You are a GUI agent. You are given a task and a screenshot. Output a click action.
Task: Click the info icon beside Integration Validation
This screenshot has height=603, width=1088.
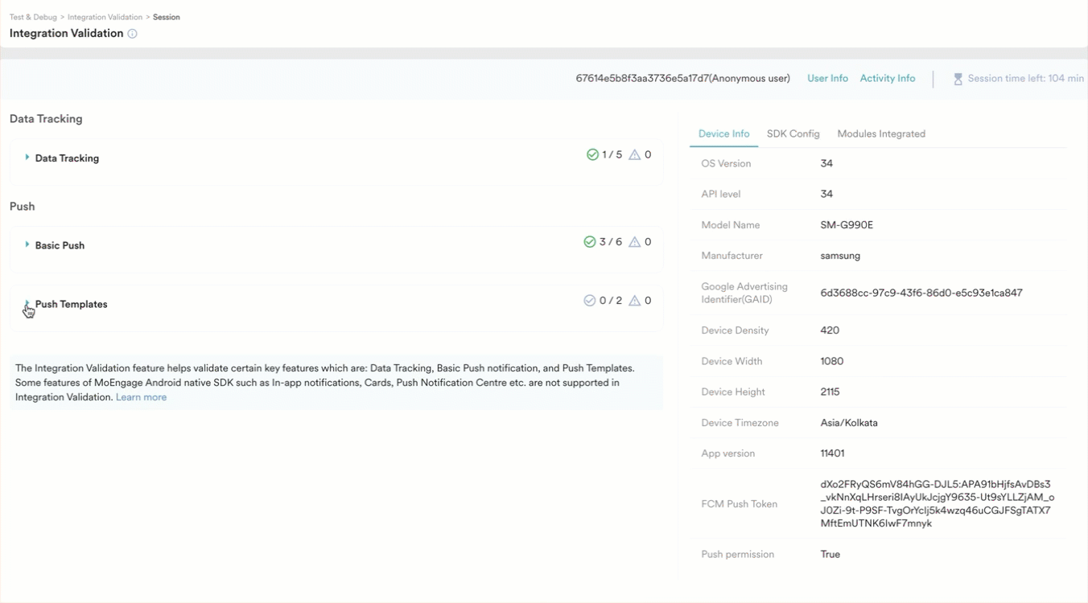pos(132,34)
